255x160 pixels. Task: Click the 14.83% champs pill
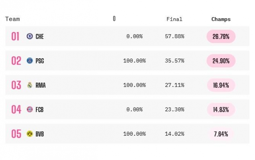tap(221, 109)
